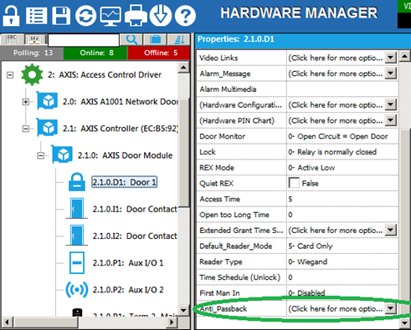
Task: Click the folder icon beside the search button
Action: point(155,40)
